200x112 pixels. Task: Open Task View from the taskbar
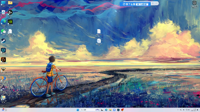click(x=102, y=110)
